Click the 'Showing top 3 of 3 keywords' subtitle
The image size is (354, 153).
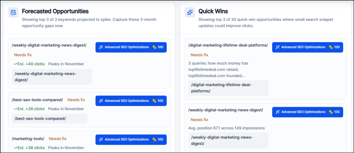tap(89, 22)
